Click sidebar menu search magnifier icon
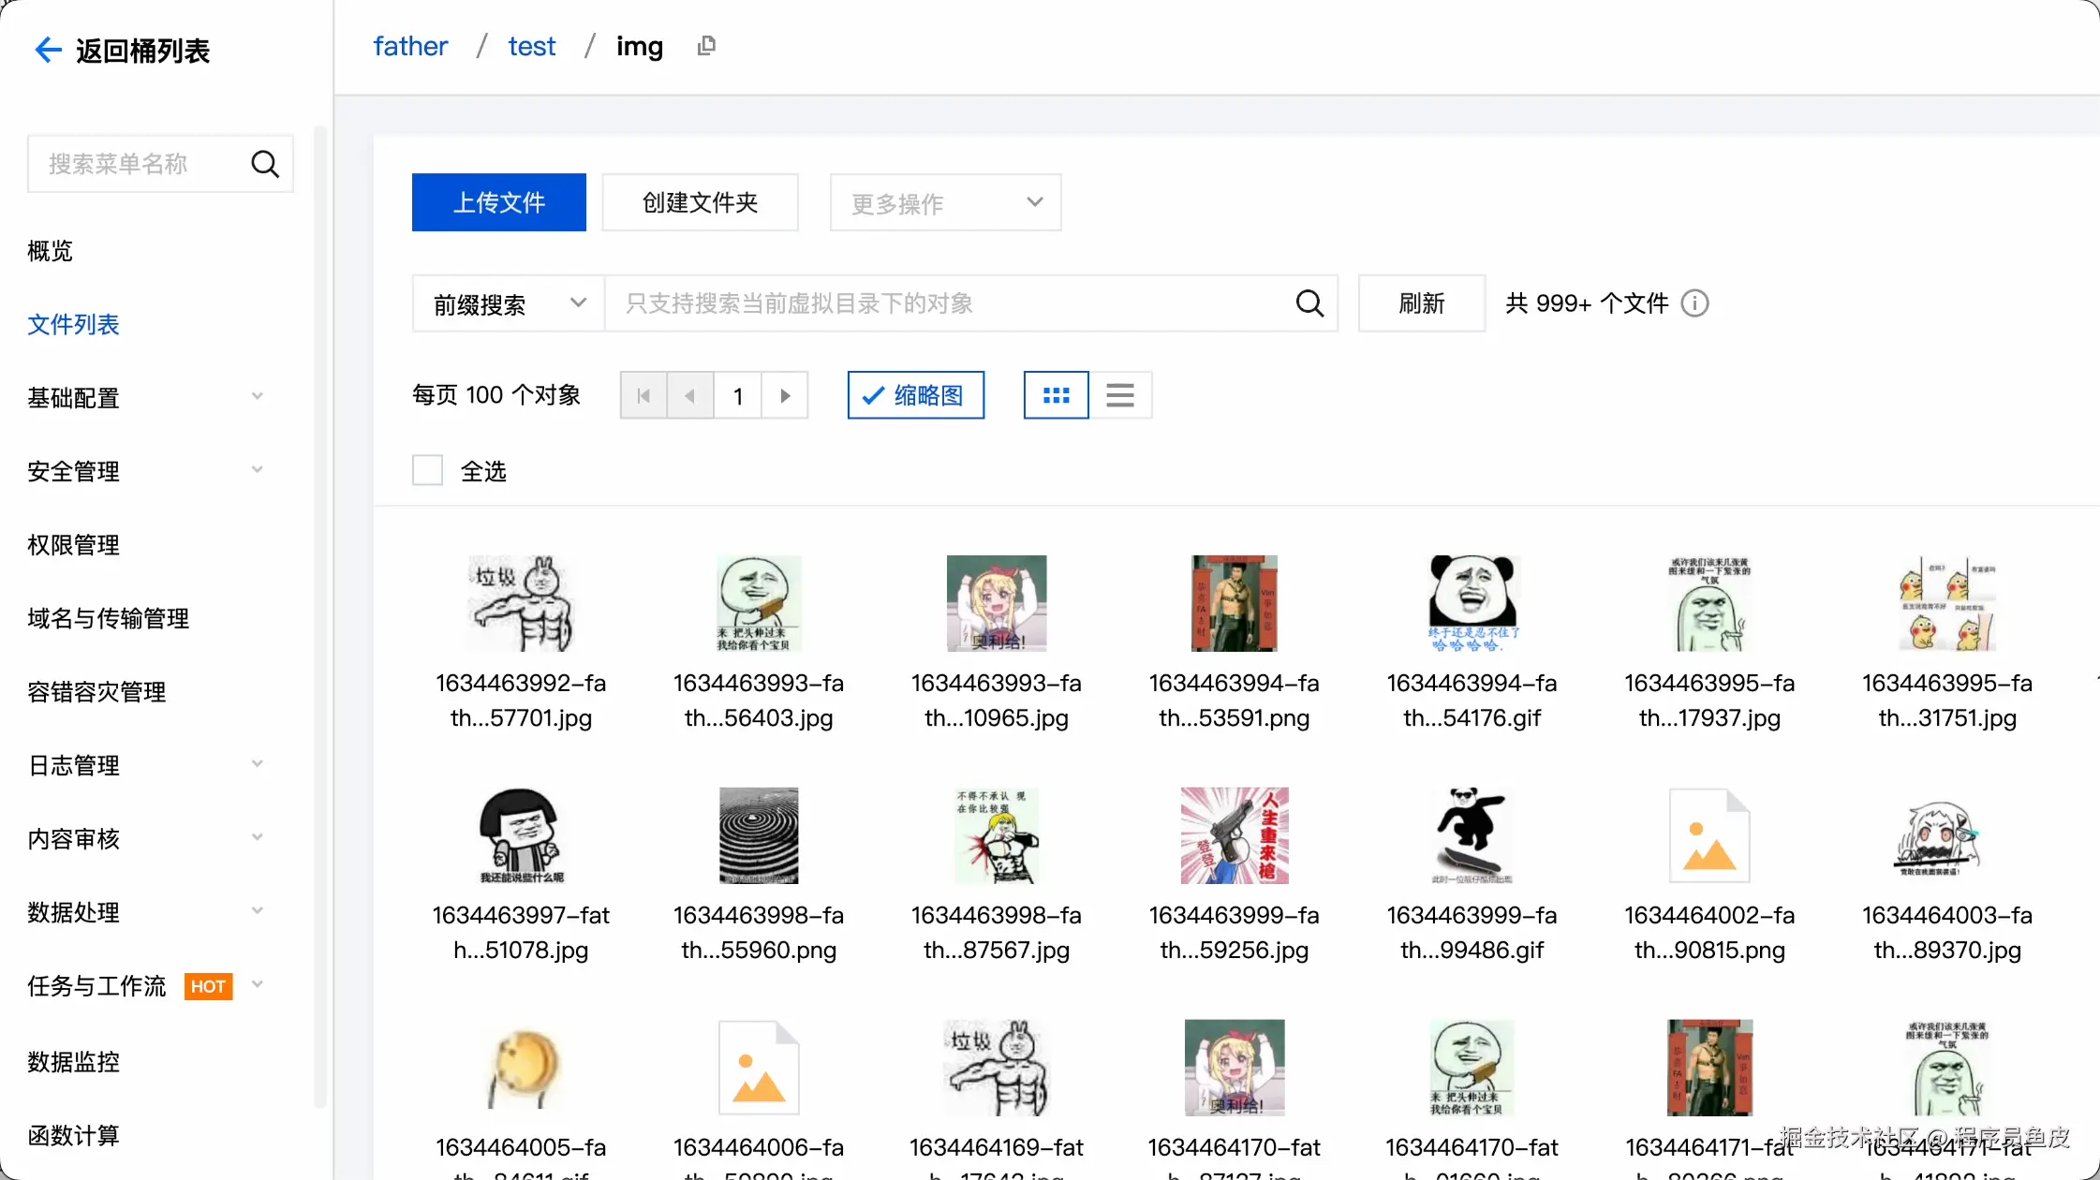Image resolution: width=2100 pixels, height=1180 pixels. click(x=265, y=164)
